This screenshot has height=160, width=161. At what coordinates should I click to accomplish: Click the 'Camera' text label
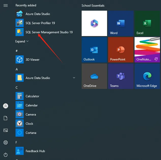pos(31,115)
